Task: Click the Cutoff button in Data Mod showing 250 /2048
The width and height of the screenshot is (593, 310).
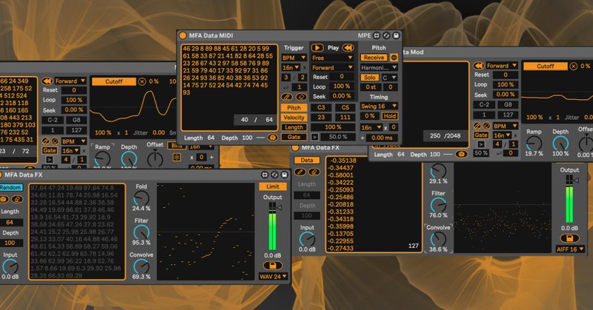Action: click(x=545, y=66)
